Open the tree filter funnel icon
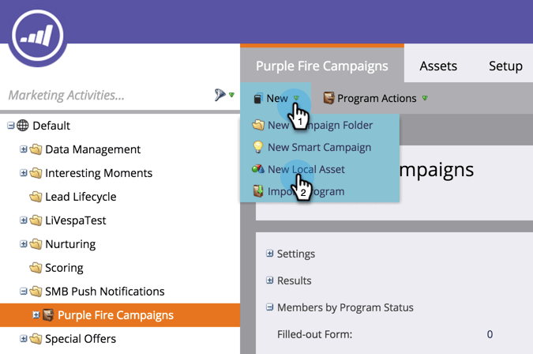 [220, 95]
